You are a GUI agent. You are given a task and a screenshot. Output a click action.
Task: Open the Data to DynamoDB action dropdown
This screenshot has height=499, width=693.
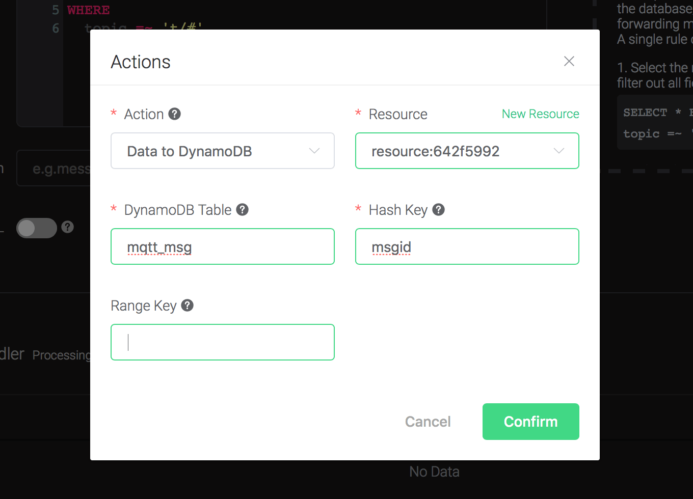222,151
